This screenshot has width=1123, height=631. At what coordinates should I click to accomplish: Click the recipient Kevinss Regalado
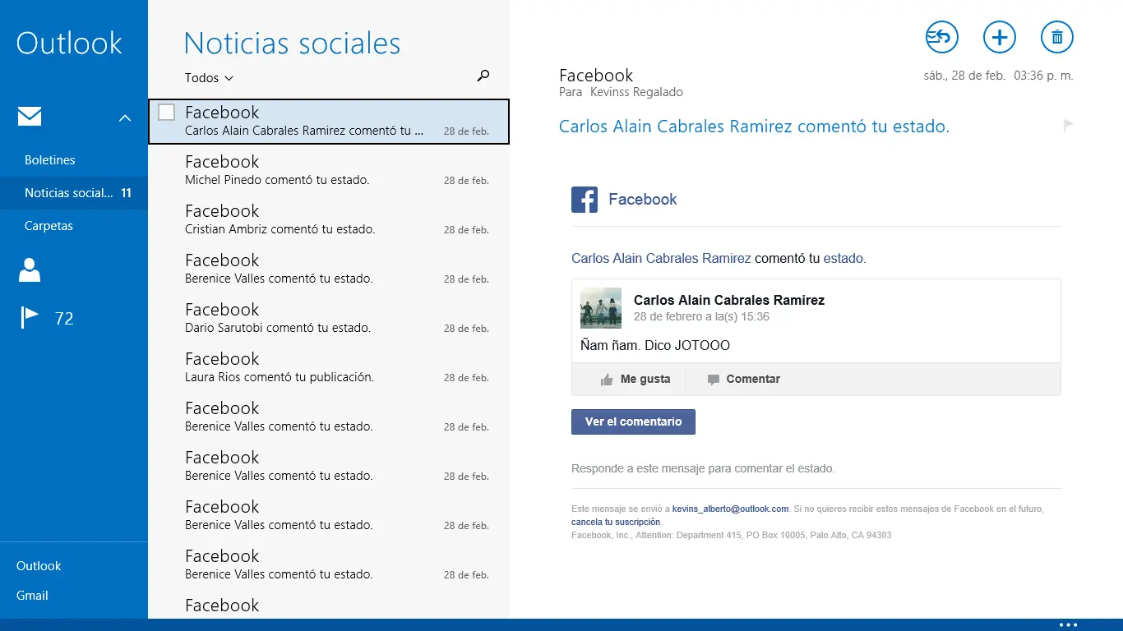tap(636, 92)
